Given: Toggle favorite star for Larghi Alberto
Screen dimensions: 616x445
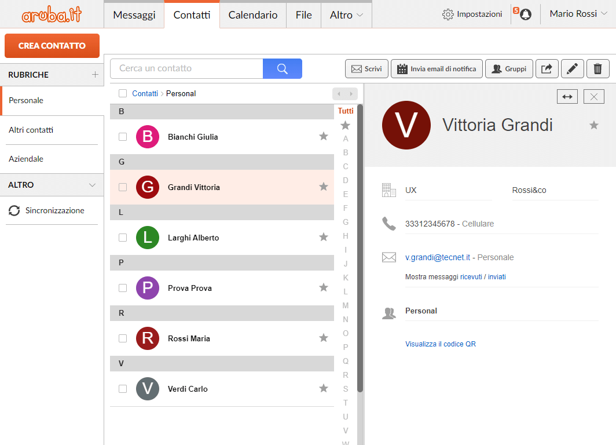Looking at the screenshot, I should point(323,236).
